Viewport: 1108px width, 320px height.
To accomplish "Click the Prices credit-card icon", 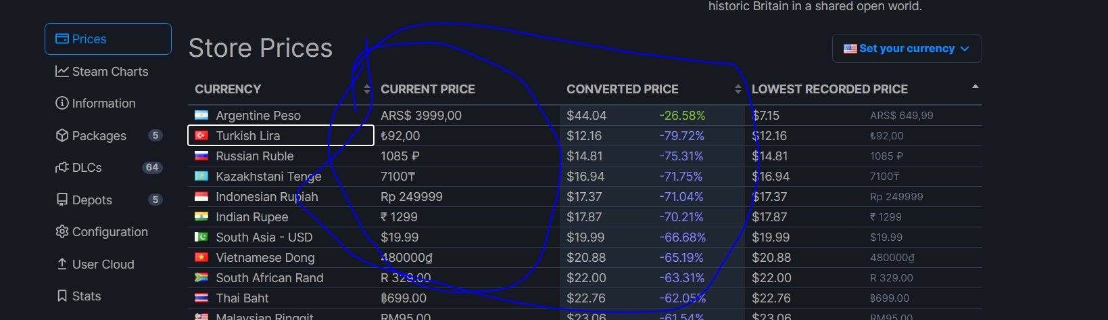I will [x=62, y=39].
